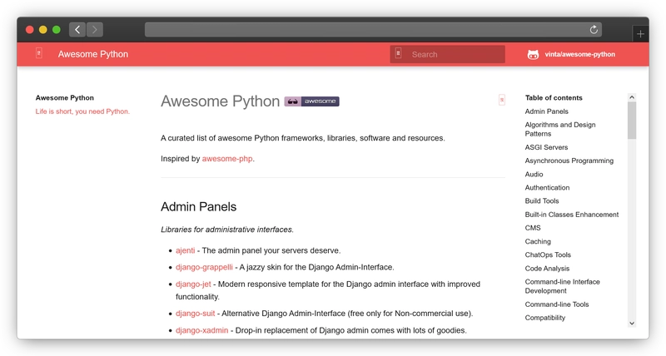Select Compatibility in table of contents
This screenshot has width=666, height=356.
click(x=545, y=318)
